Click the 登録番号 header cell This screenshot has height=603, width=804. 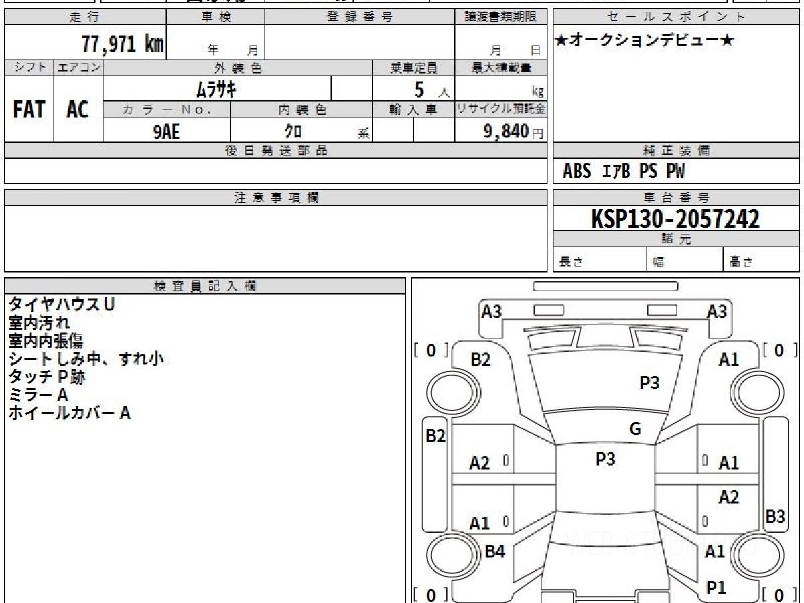tap(360, 17)
